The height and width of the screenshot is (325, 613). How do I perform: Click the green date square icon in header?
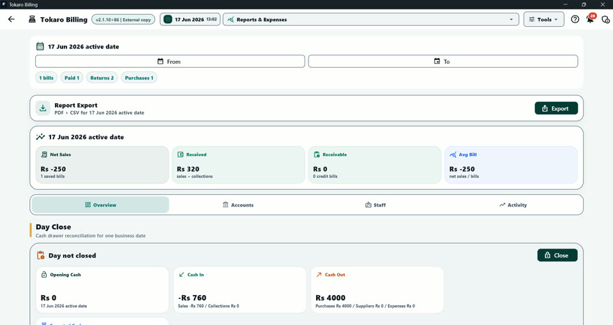click(x=168, y=19)
